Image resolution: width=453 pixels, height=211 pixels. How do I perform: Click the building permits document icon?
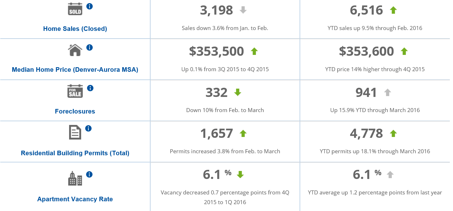pyautogui.click(x=75, y=132)
